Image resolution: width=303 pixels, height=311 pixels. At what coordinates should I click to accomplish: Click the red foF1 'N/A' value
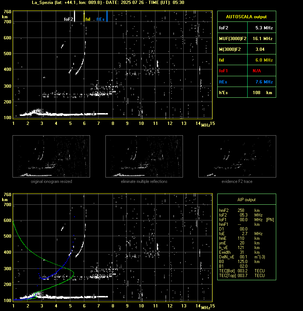click(257, 71)
